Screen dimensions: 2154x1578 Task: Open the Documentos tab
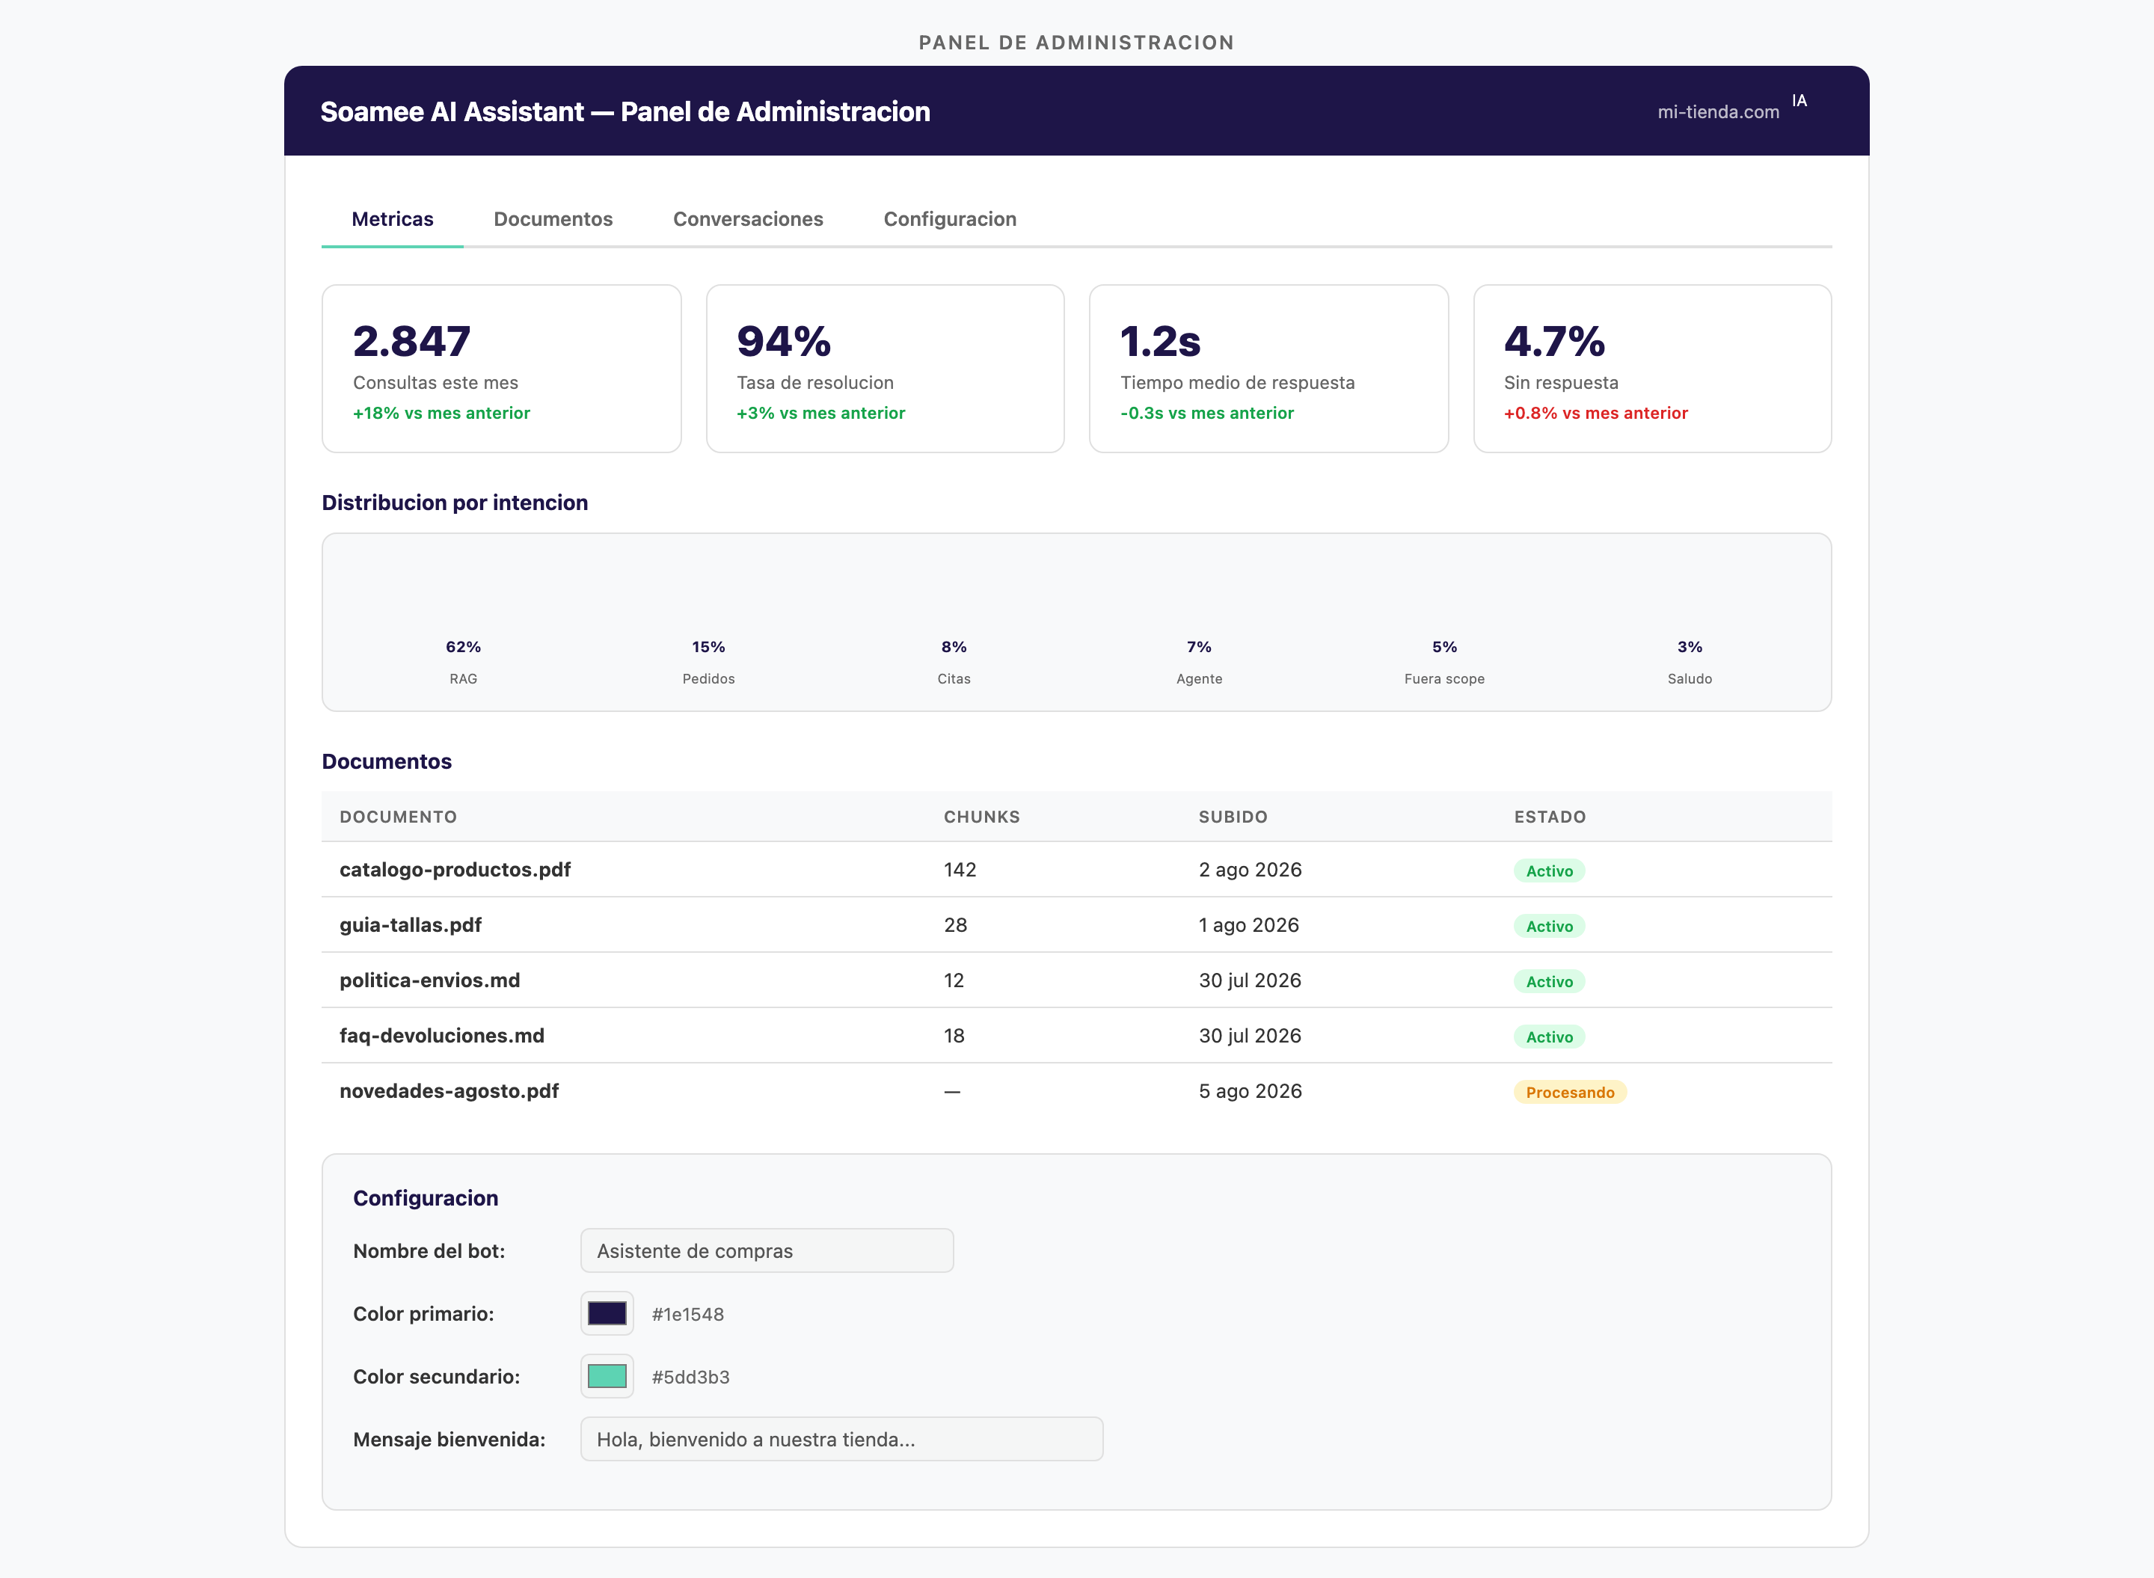pos(553,218)
